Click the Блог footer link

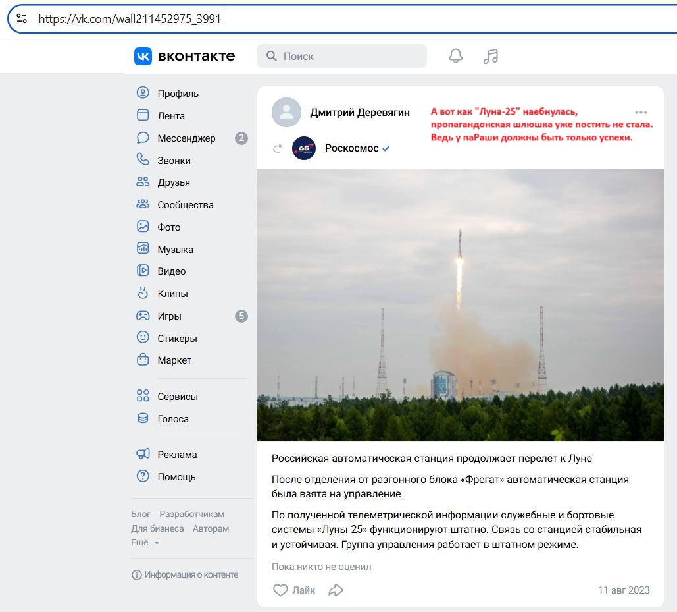tap(141, 514)
